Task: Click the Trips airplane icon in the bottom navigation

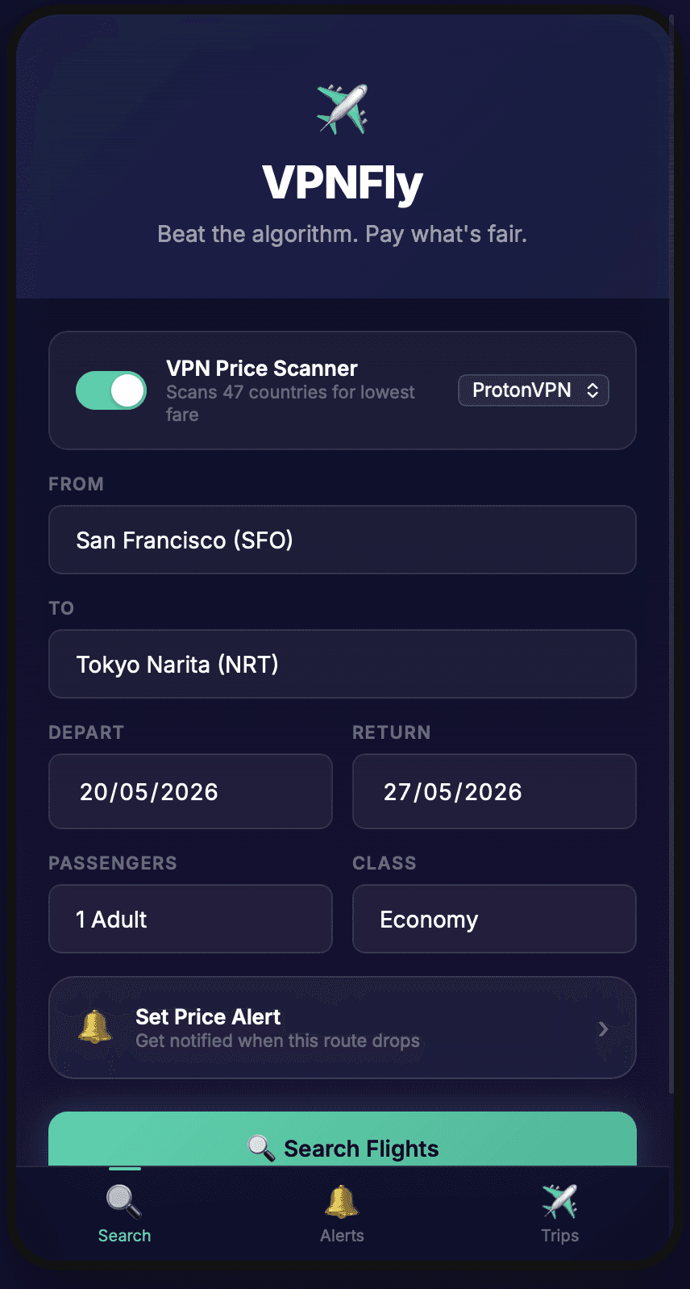Action: pos(559,1201)
